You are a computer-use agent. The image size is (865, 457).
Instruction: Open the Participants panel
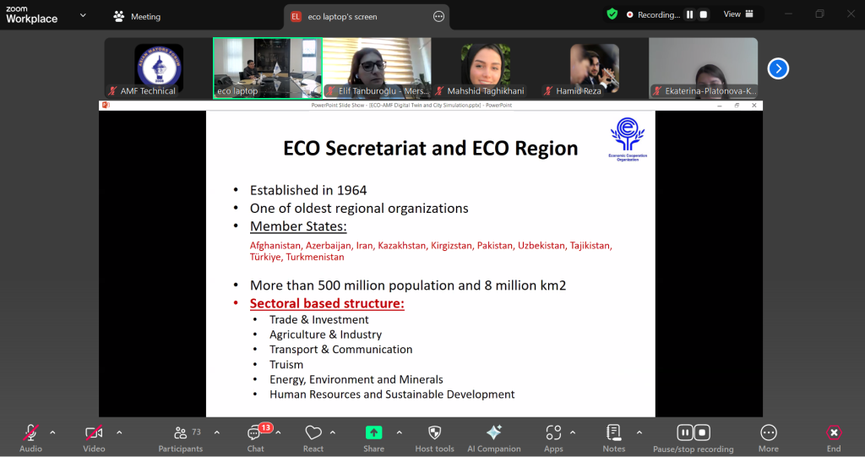point(180,436)
